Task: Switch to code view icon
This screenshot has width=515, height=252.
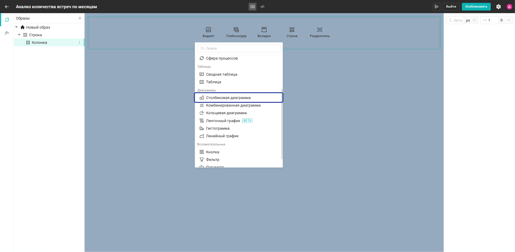Action: [262, 6]
